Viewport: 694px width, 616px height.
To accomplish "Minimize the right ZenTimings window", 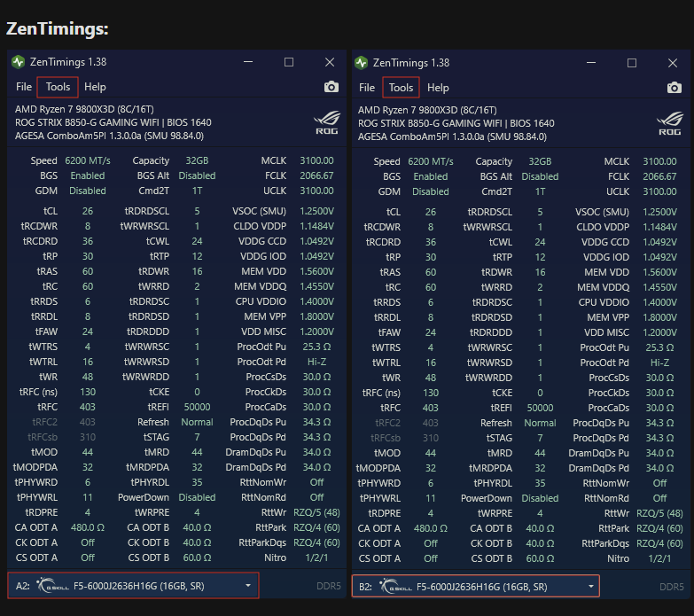I will (591, 63).
